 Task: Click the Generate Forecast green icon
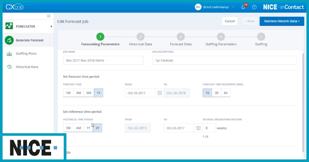[x=9, y=40]
